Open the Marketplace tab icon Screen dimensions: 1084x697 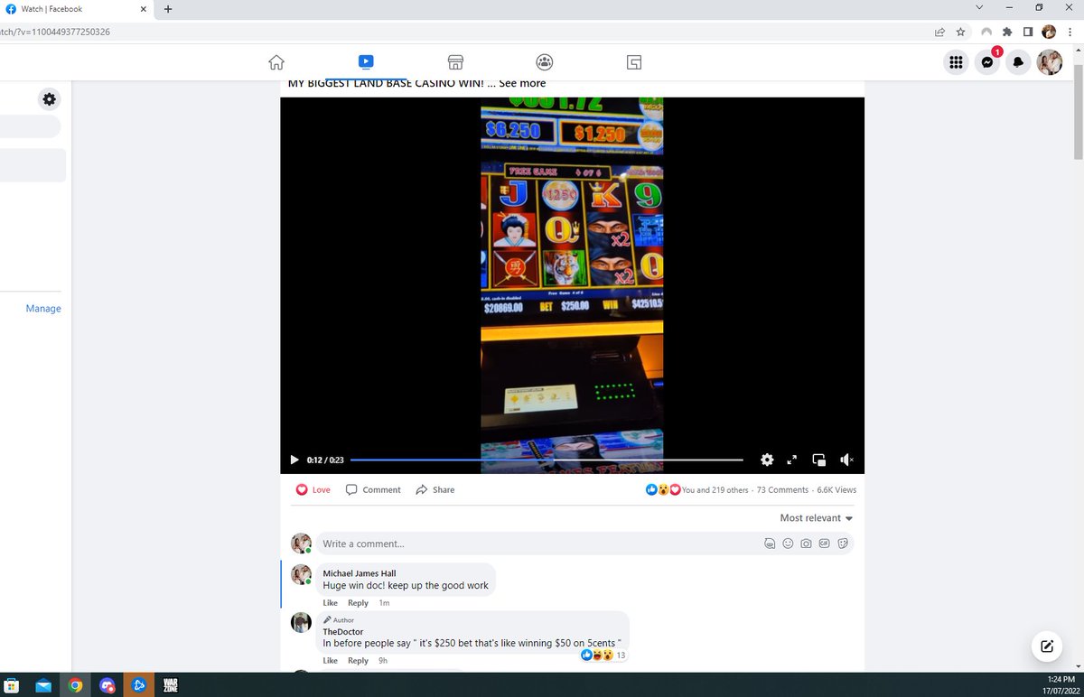[455, 62]
